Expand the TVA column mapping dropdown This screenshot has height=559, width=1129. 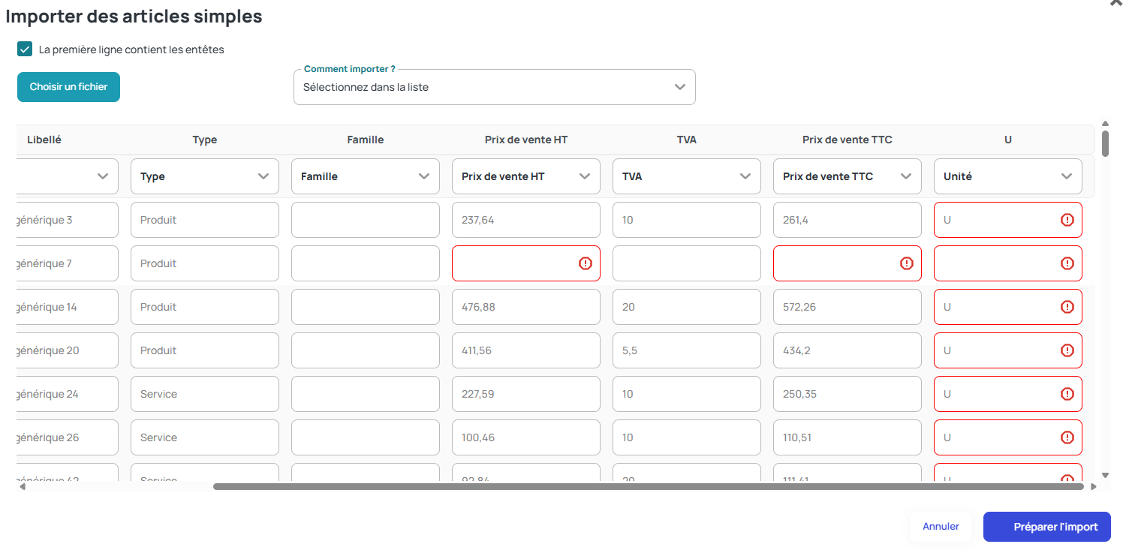click(x=687, y=176)
